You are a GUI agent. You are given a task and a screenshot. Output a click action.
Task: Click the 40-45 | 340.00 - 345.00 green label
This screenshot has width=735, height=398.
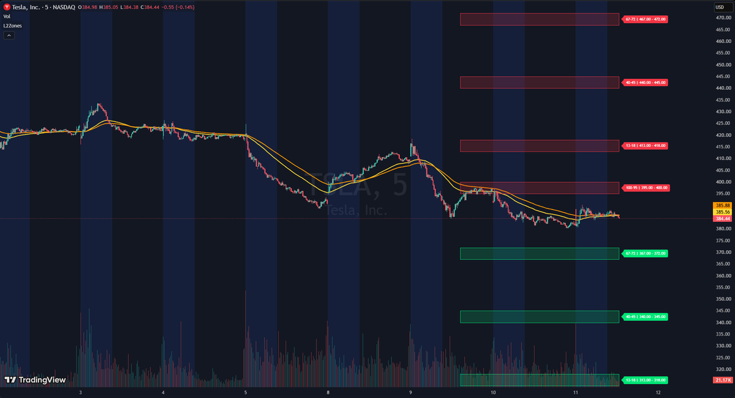[646, 317]
